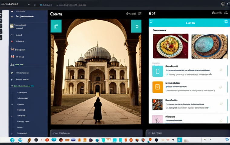Click the teal square button at the mosque photo's top-left
The image size is (230, 145).
(56, 26)
